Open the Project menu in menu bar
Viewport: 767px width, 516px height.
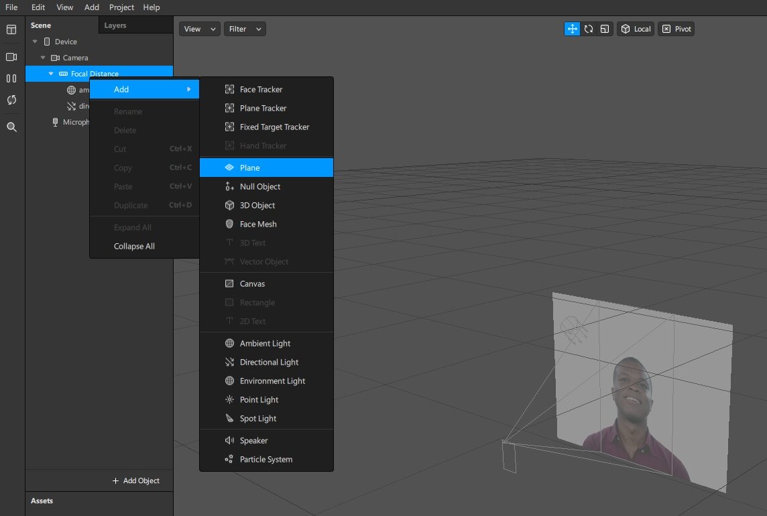[x=121, y=7]
